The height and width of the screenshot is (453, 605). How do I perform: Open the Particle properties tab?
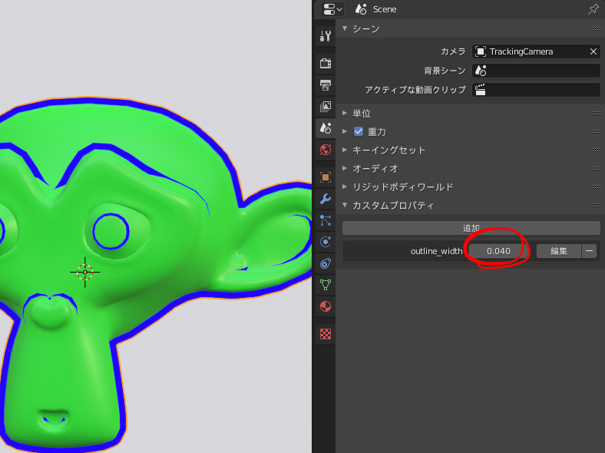(326, 220)
